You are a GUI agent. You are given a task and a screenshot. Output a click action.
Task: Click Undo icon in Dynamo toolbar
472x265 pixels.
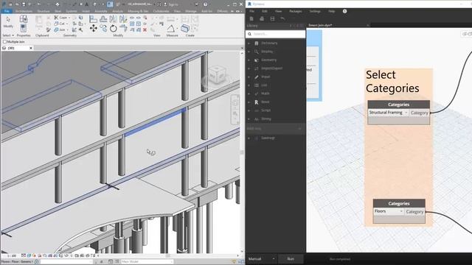282,18
